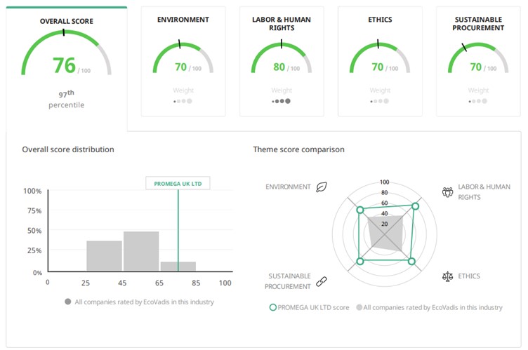The width and height of the screenshot is (528, 350).
Task: Click the '20' ring label on radar chart
Action: [385, 224]
